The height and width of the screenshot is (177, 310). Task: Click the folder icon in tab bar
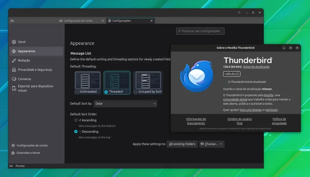coord(12,21)
